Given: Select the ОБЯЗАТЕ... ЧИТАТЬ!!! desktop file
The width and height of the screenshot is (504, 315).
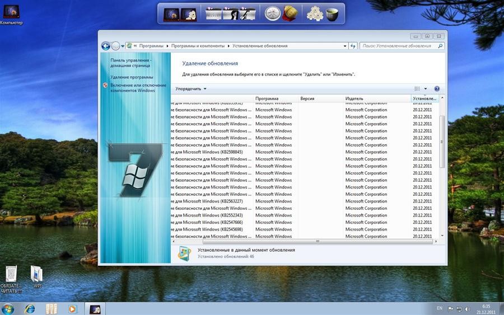Looking at the screenshot, I should click(x=11, y=279).
